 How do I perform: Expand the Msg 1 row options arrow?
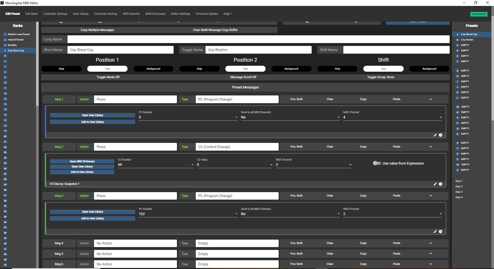tap(431, 99)
